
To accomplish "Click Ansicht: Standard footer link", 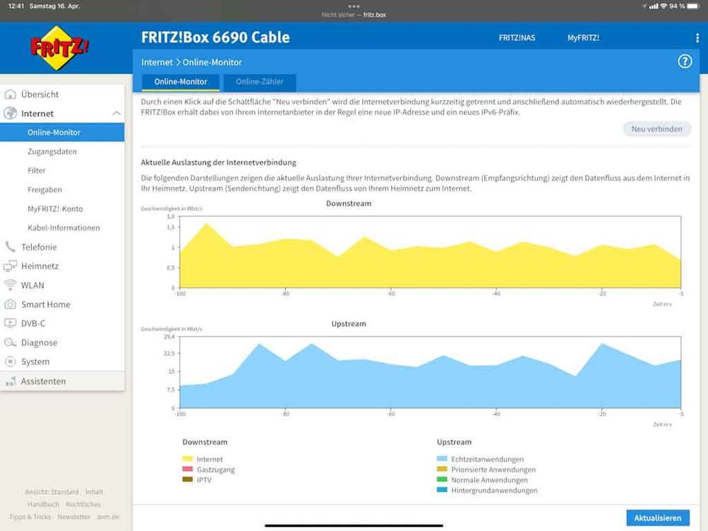I will point(52,492).
